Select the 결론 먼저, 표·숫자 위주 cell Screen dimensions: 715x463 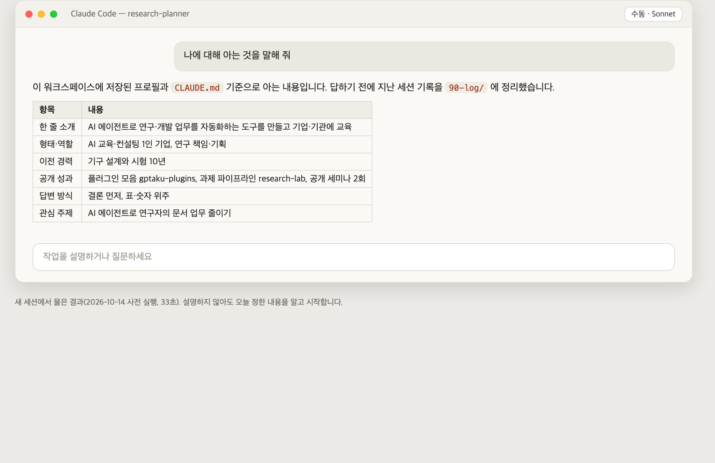click(x=227, y=196)
